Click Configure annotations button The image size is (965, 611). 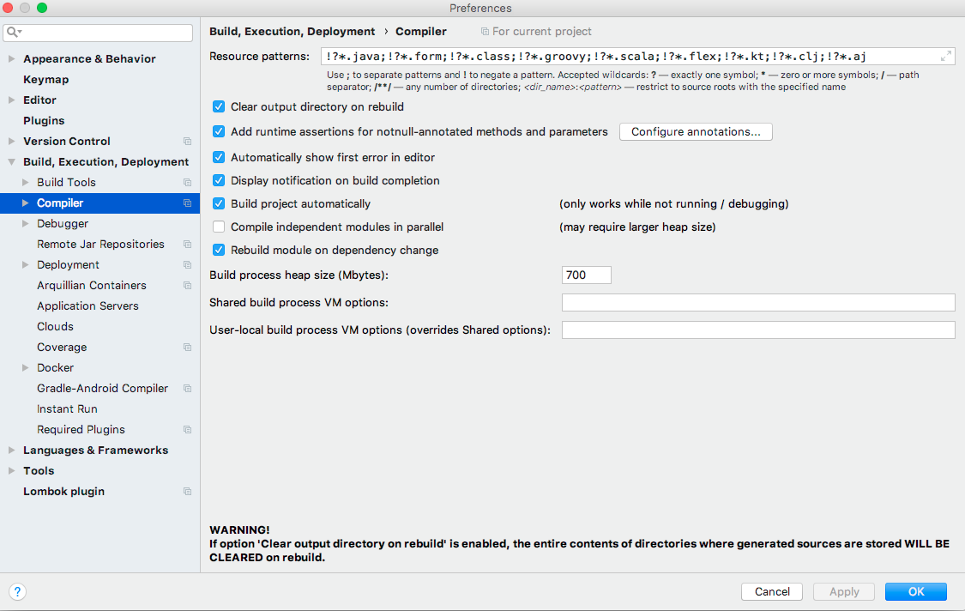point(696,132)
